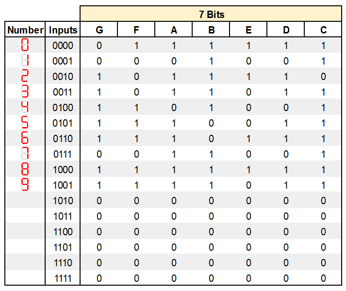This screenshot has width=346, height=291.
Task: Click the seven-segment digit 8 icon
Action: coord(25,170)
